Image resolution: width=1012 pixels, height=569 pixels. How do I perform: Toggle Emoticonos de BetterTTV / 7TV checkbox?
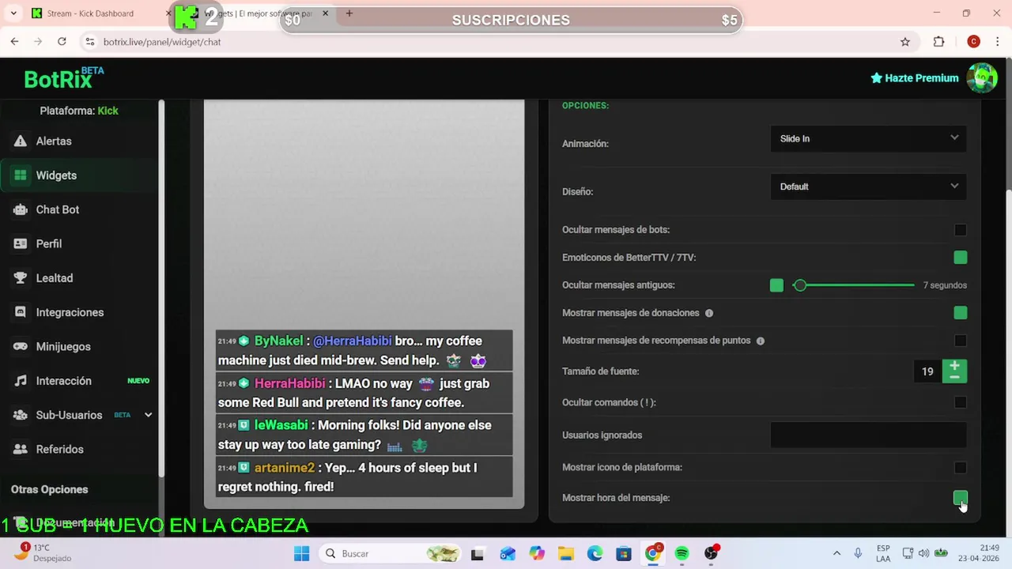click(x=960, y=258)
